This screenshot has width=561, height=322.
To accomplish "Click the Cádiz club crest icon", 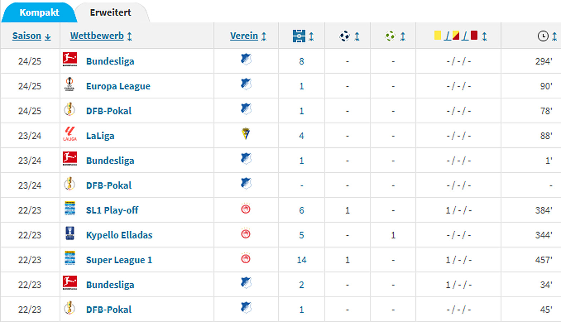I will click(x=246, y=134).
